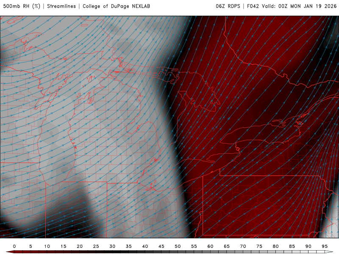This screenshot has height=254, width=339.
Task: Click the colorbar value "45"
Action: 161,246
